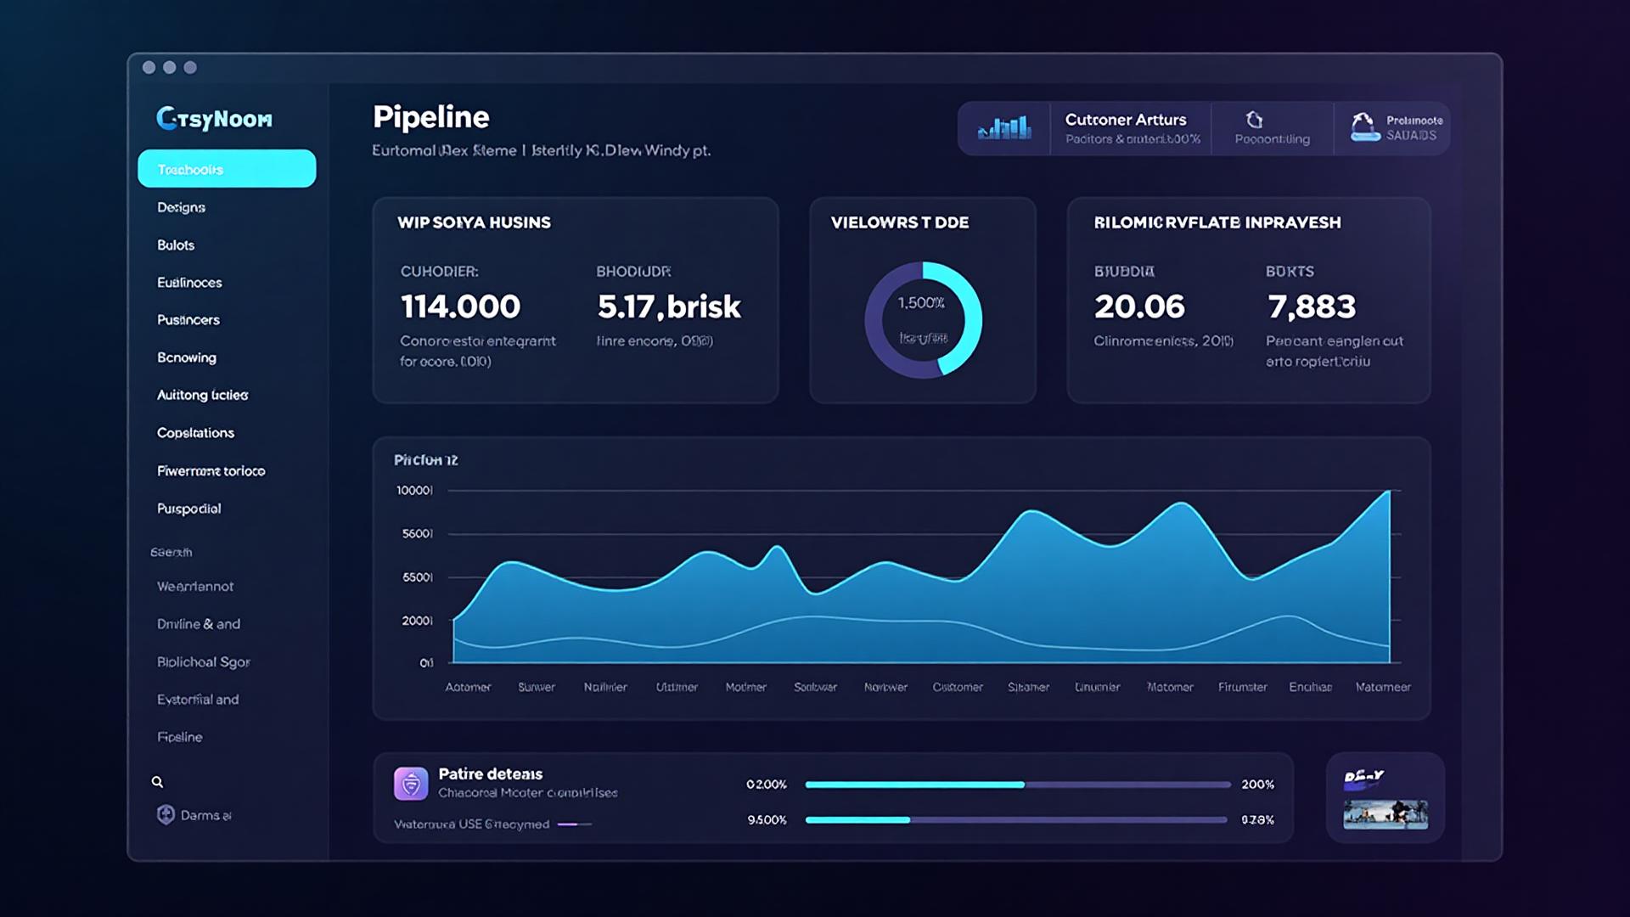Viewport: 1630px width, 917px height.
Task: Click the CtsyNoom logo
Action: point(214,118)
